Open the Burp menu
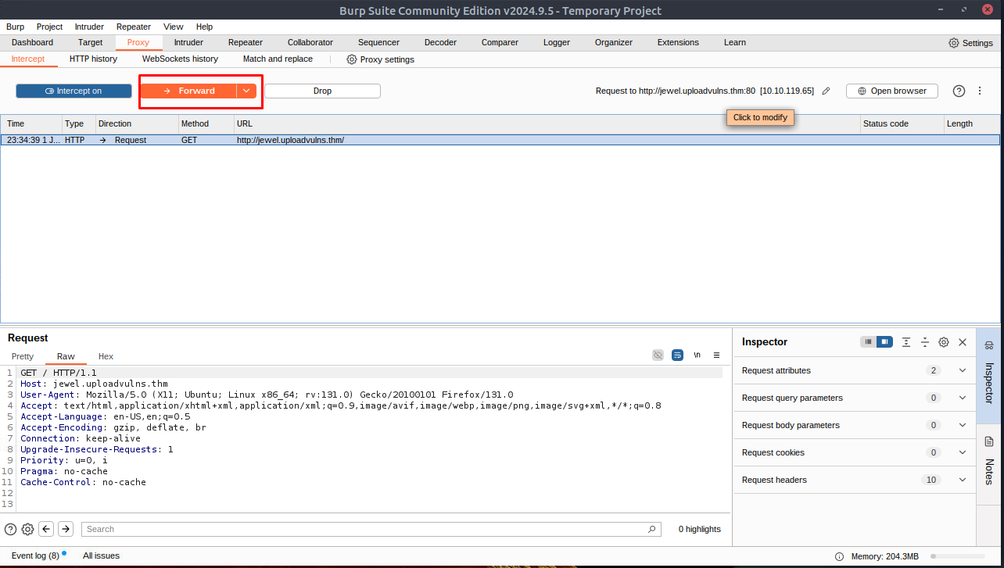The image size is (1004, 568). 15,27
